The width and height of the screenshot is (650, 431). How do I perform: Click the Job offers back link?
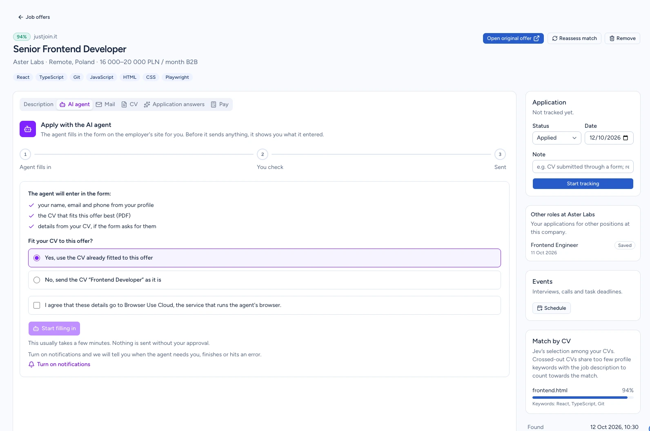(34, 17)
